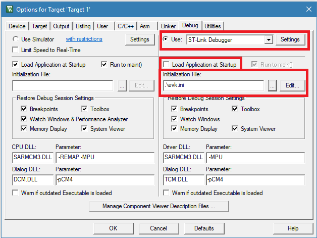The image size is (317, 238).
Task: Select the Use ST-Link Debugger radio button
Action: tap(166, 39)
